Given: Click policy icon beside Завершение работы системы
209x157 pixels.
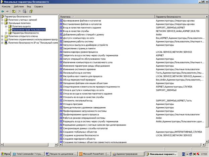Looking at the screenshot, I should point(61,41).
